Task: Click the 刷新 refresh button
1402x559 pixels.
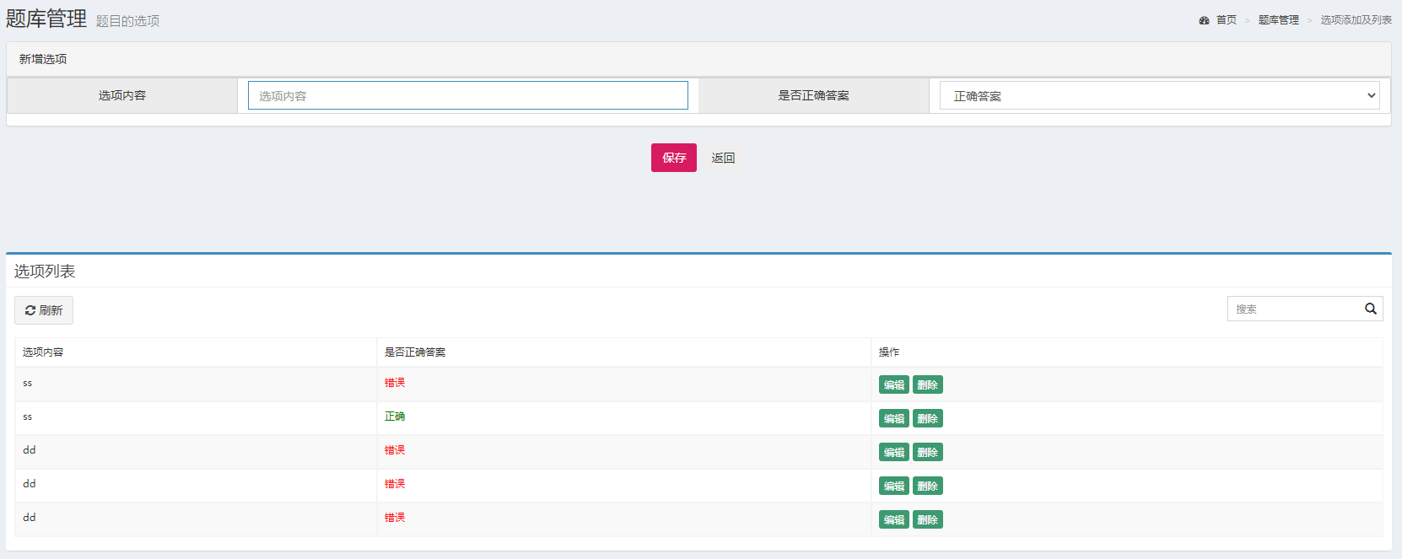Action: pyautogui.click(x=44, y=310)
